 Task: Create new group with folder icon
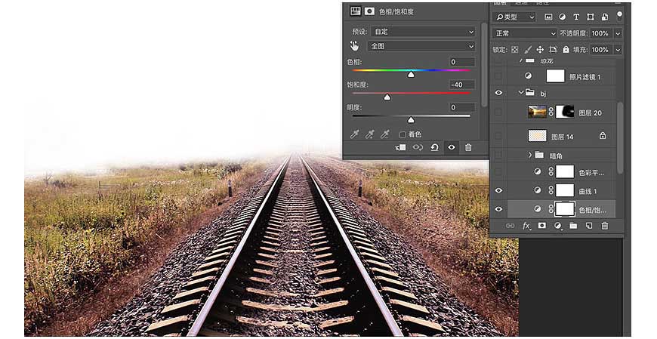(573, 226)
